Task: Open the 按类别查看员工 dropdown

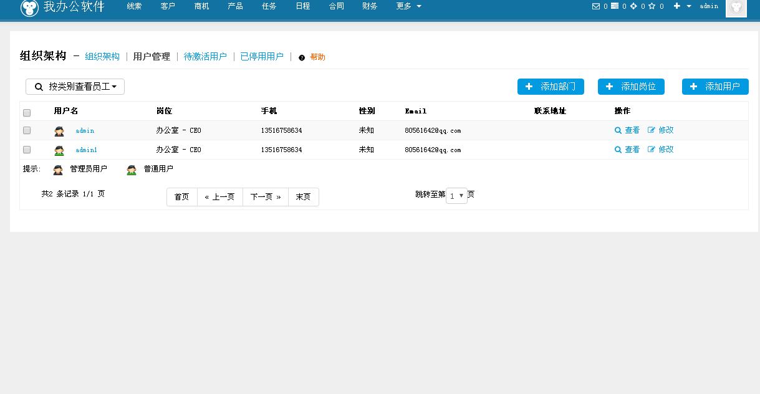Action: point(75,87)
